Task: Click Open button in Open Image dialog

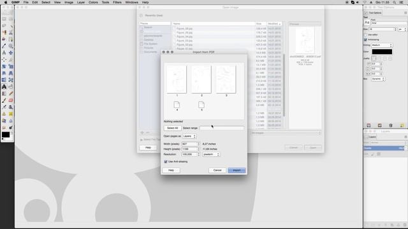Action: [x=313, y=148]
